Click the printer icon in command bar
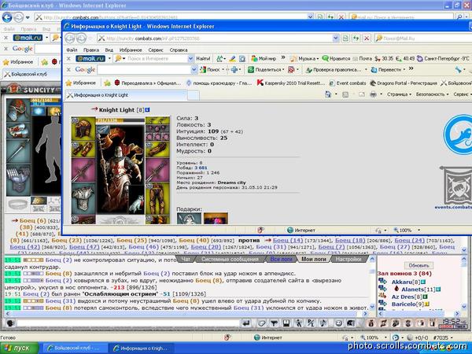The width and height of the screenshot is (472, 354). tap(373, 94)
